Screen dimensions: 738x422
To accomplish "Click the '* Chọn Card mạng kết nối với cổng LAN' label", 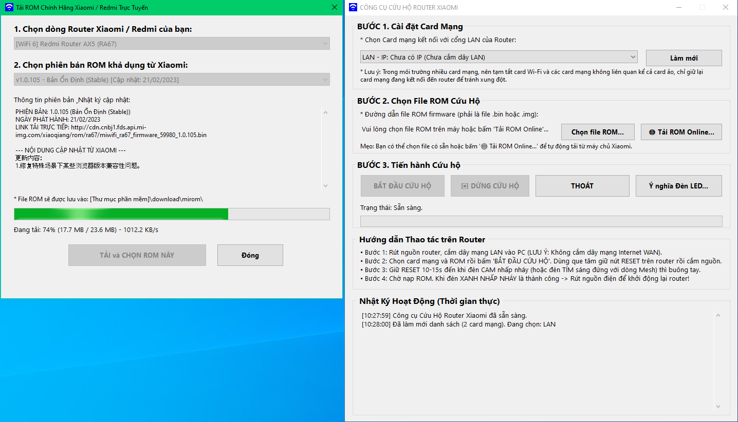I will (438, 40).
